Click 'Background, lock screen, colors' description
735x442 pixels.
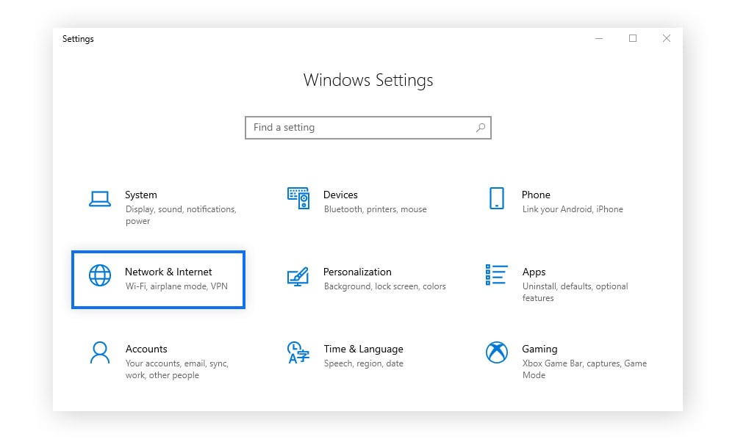[385, 286]
